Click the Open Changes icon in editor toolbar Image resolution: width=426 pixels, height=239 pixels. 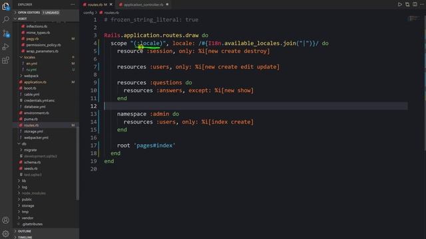tap(407, 5)
